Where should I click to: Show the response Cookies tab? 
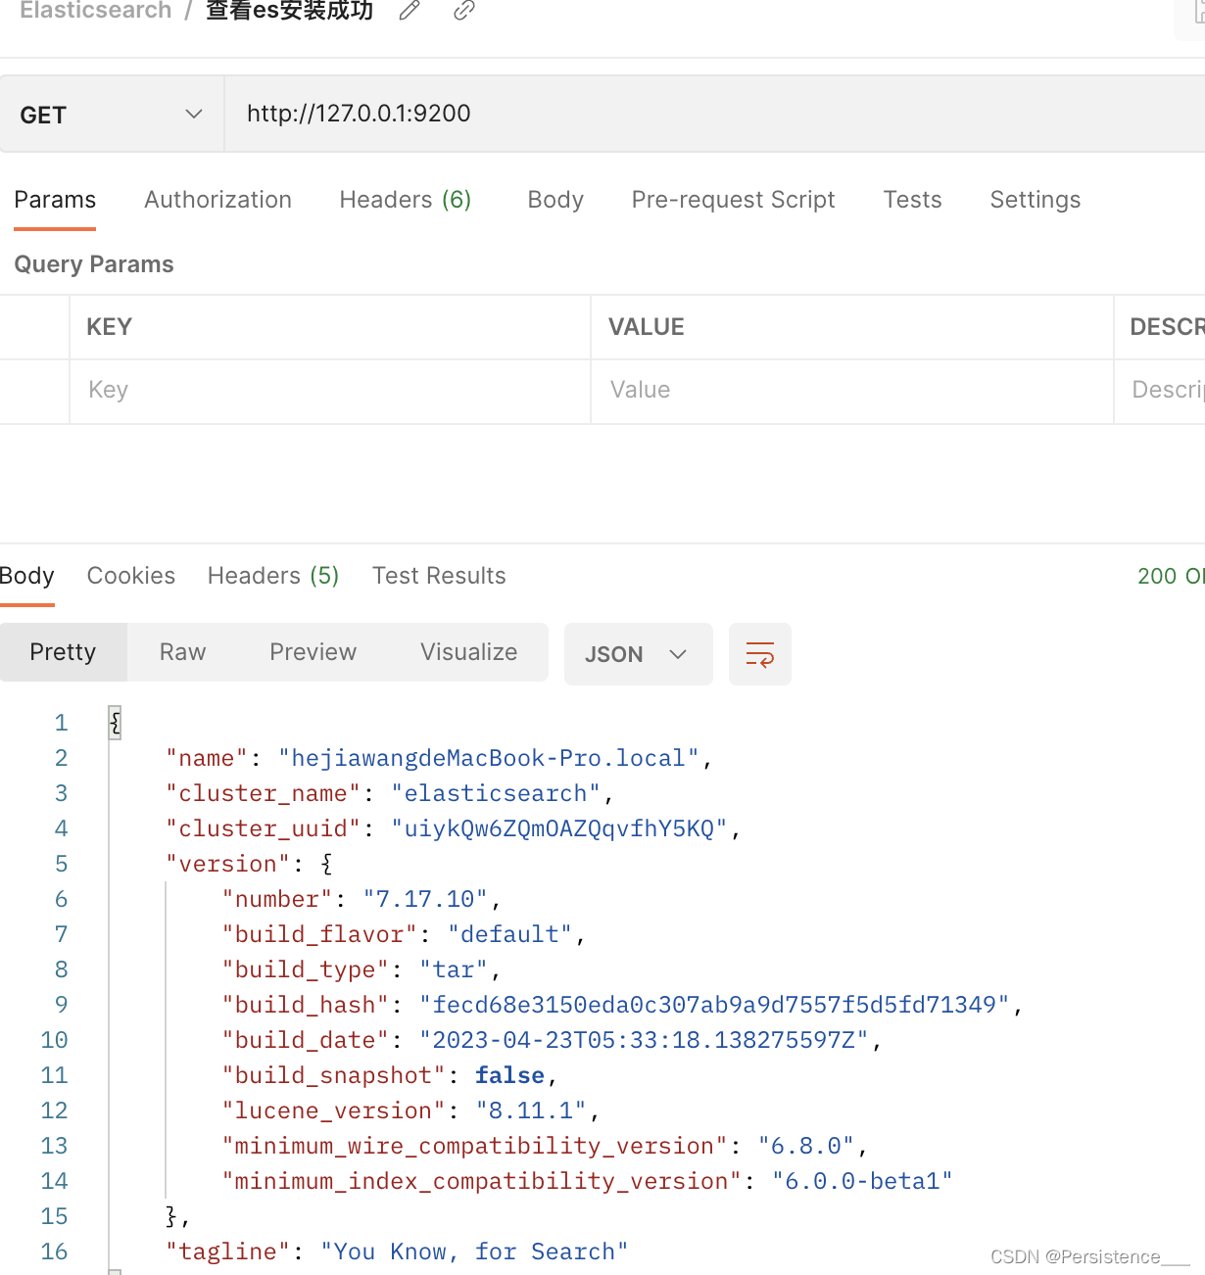click(x=131, y=576)
